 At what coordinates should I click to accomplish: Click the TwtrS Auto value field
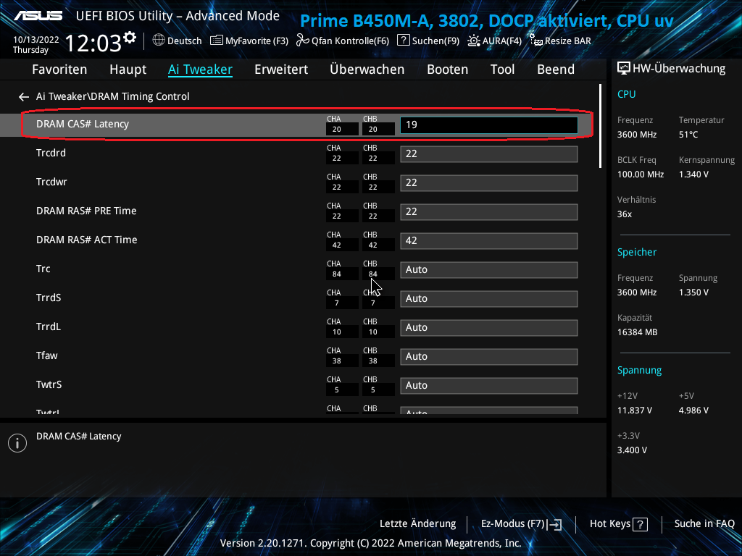489,386
